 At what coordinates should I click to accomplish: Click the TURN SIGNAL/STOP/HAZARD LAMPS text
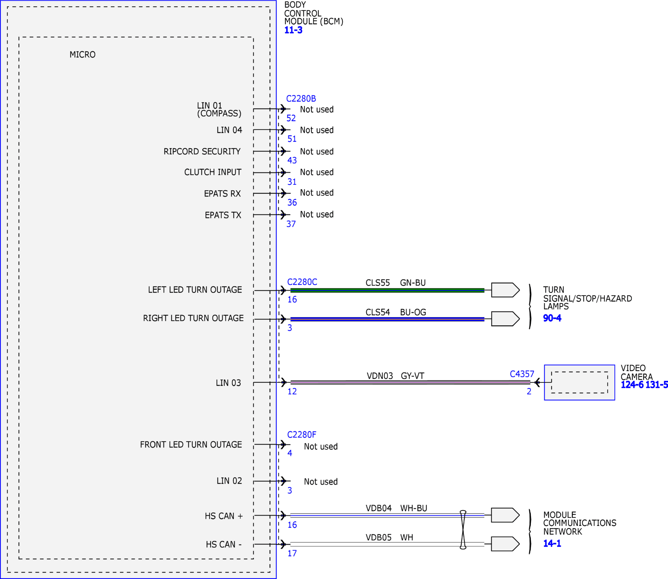click(x=587, y=298)
